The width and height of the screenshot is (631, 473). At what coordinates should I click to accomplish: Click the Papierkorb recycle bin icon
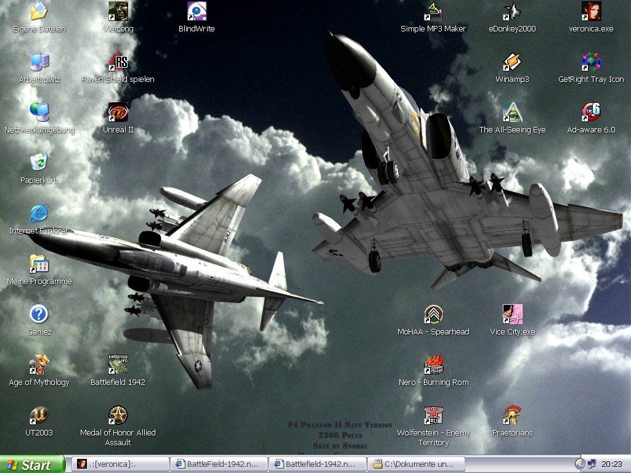(39, 163)
